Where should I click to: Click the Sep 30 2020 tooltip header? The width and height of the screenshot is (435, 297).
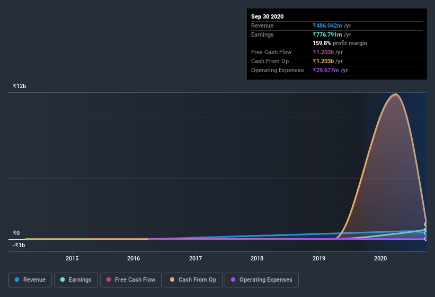click(267, 16)
